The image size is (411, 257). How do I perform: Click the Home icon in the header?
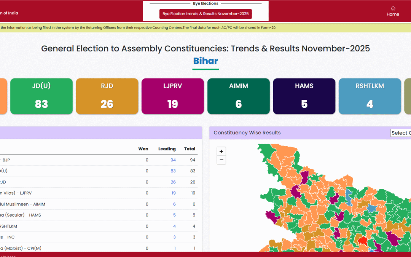(x=393, y=8)
